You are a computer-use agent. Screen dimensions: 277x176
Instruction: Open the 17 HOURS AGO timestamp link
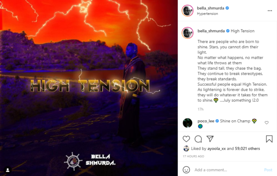pos(193,156)
